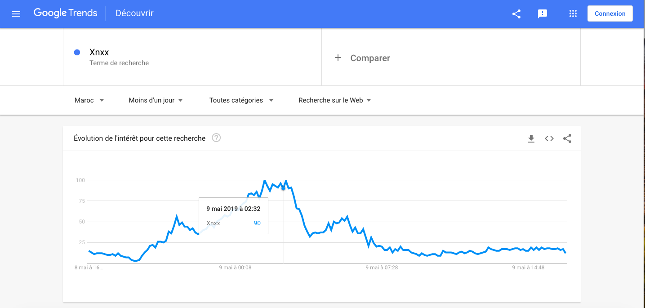Screen dimensions: 645x308
Task: Open the send feedback icon
Action: pyautogui.click(x=543, y=13)
